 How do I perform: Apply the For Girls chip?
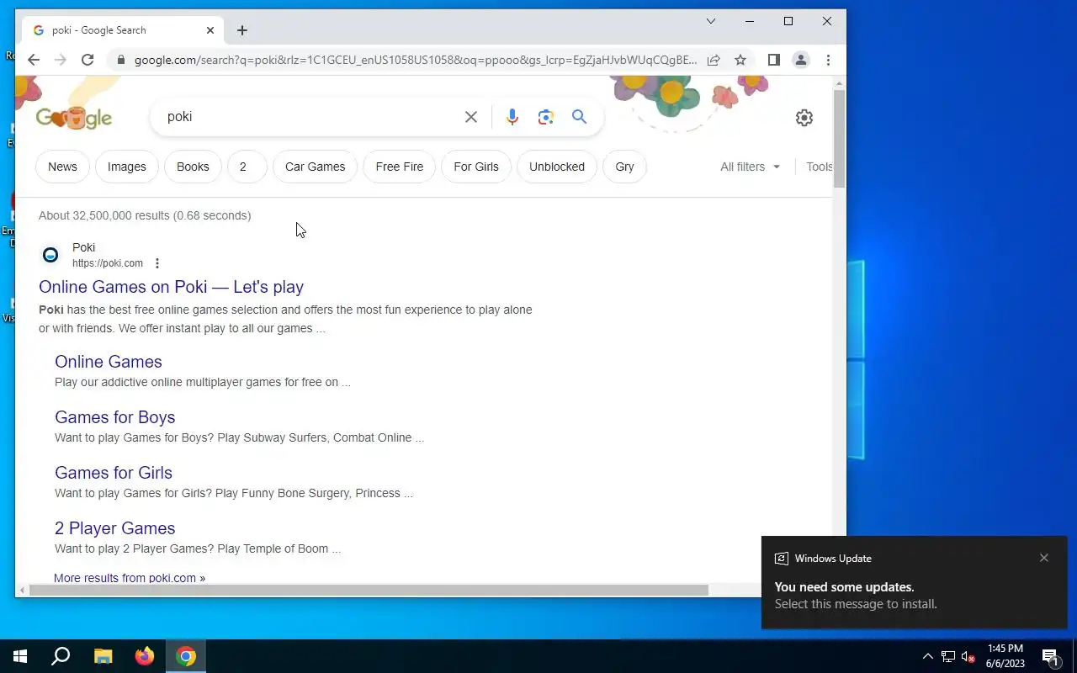476,167
